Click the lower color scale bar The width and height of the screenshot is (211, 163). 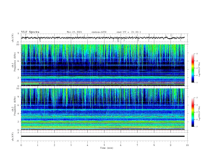pyautogui.click(x=193, y=112)
